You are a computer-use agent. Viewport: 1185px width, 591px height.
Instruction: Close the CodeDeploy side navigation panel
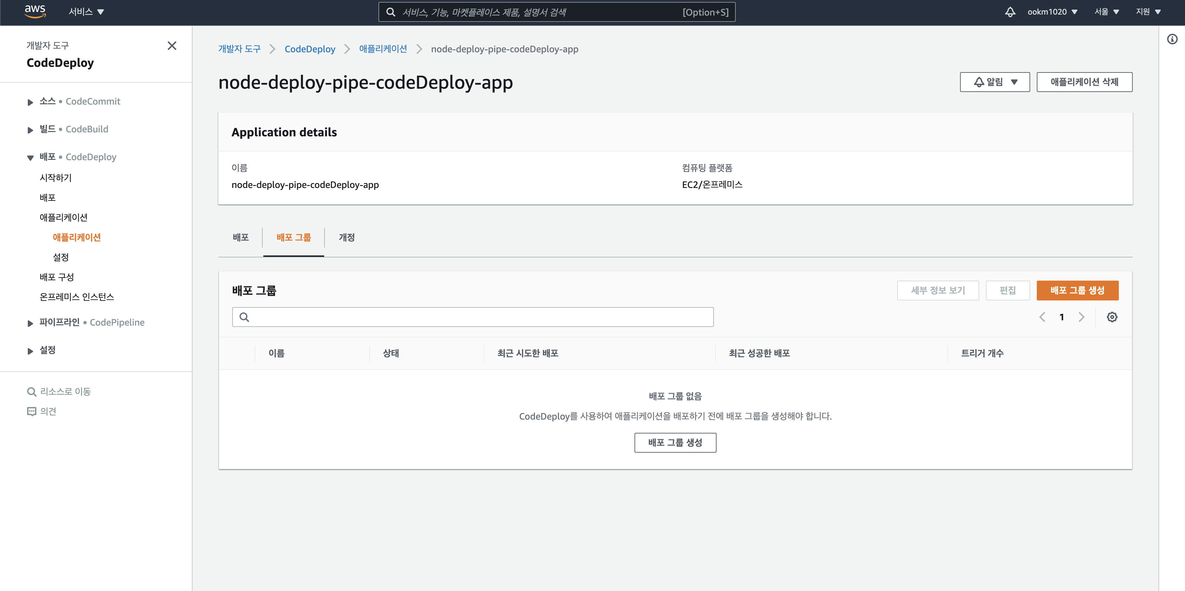(172, 46)
